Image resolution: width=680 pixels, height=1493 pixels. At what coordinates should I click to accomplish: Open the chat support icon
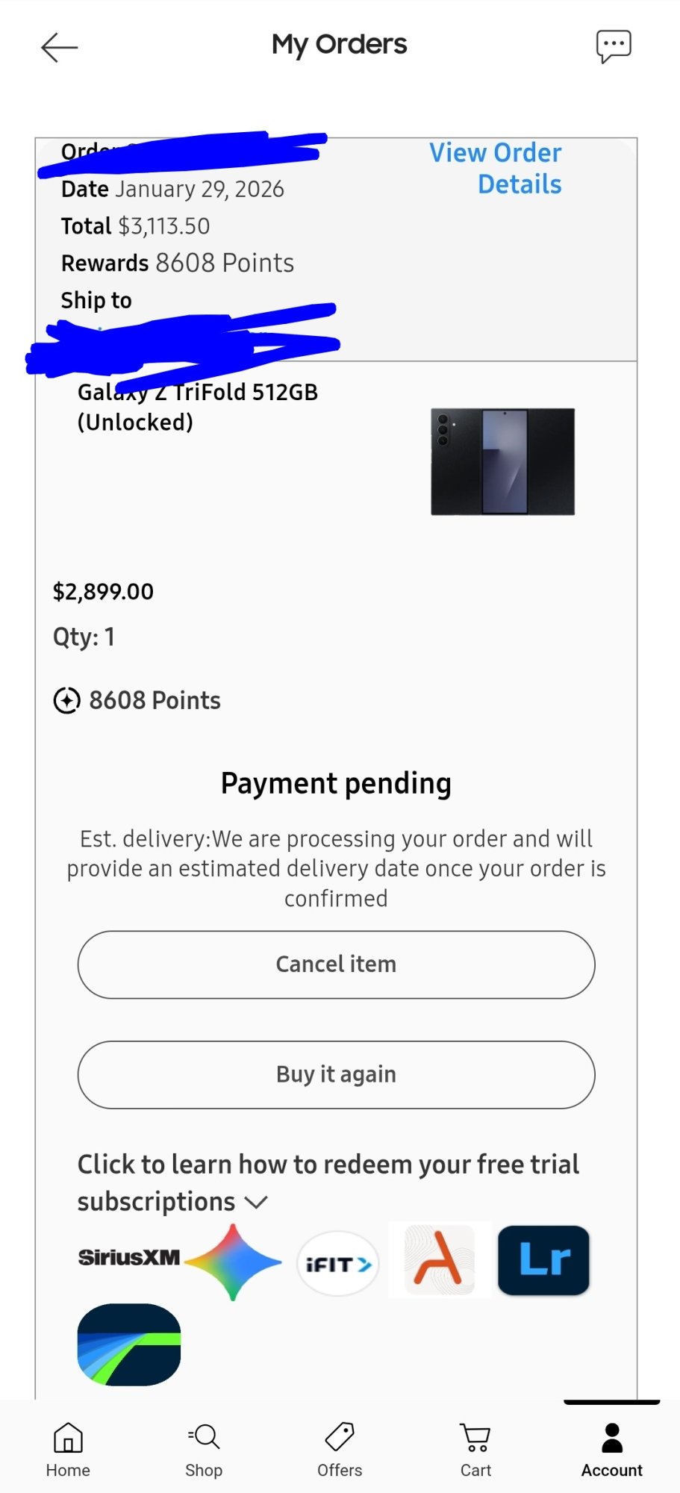[x=614, y=47]
